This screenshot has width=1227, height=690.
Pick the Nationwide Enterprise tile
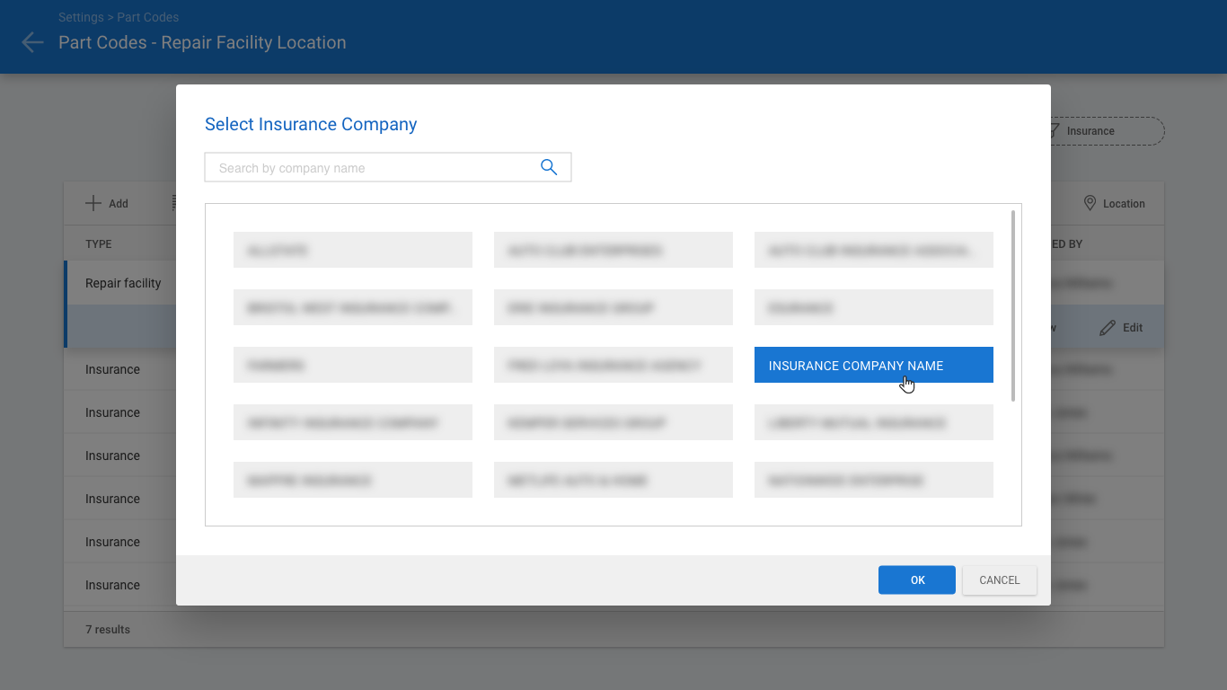point(873,480)
